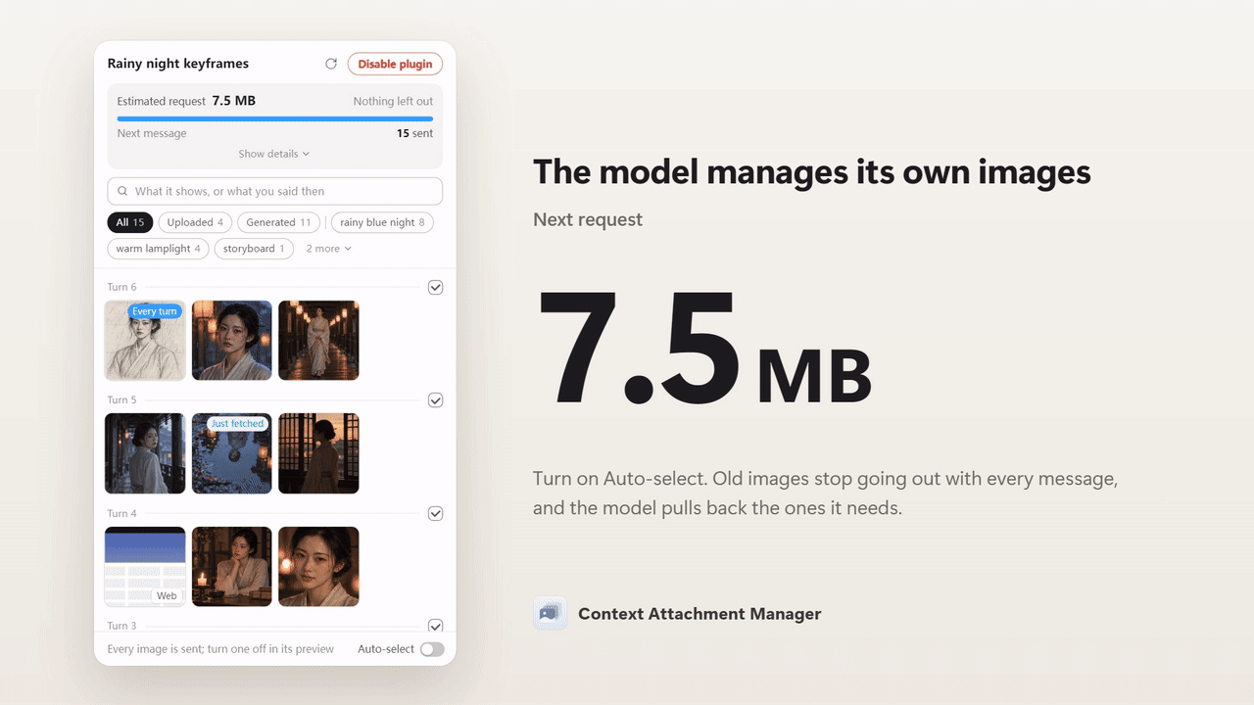Click the Estimated request 7.5 MB label

(186, 101)
